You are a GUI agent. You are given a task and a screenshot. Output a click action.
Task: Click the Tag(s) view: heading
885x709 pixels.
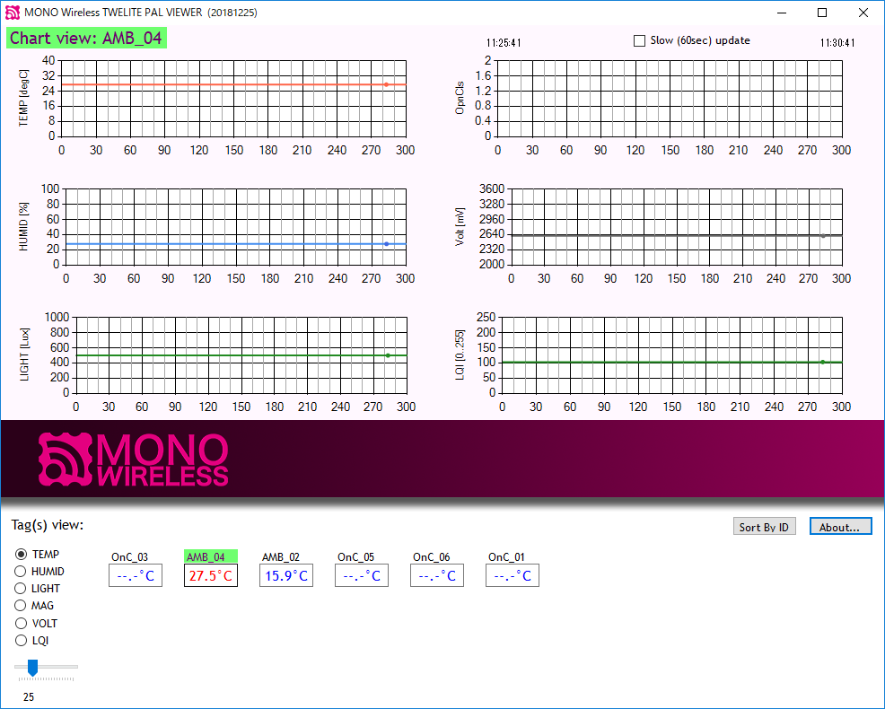pyautogui.click(x=48, y=525)
